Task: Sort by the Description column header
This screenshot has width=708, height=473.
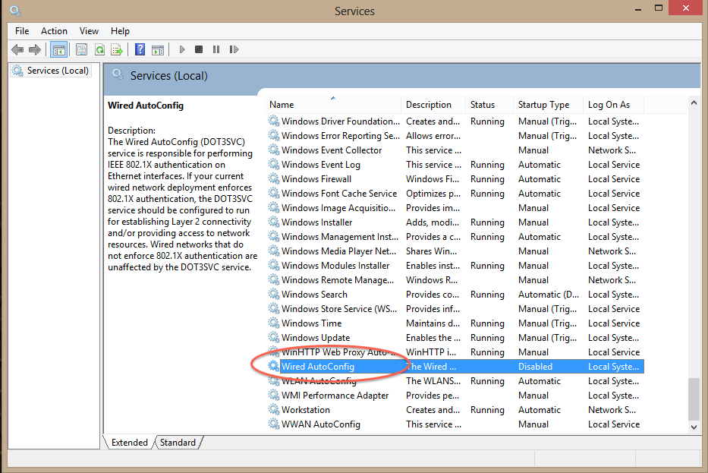Action: click(x=433, y=104)
